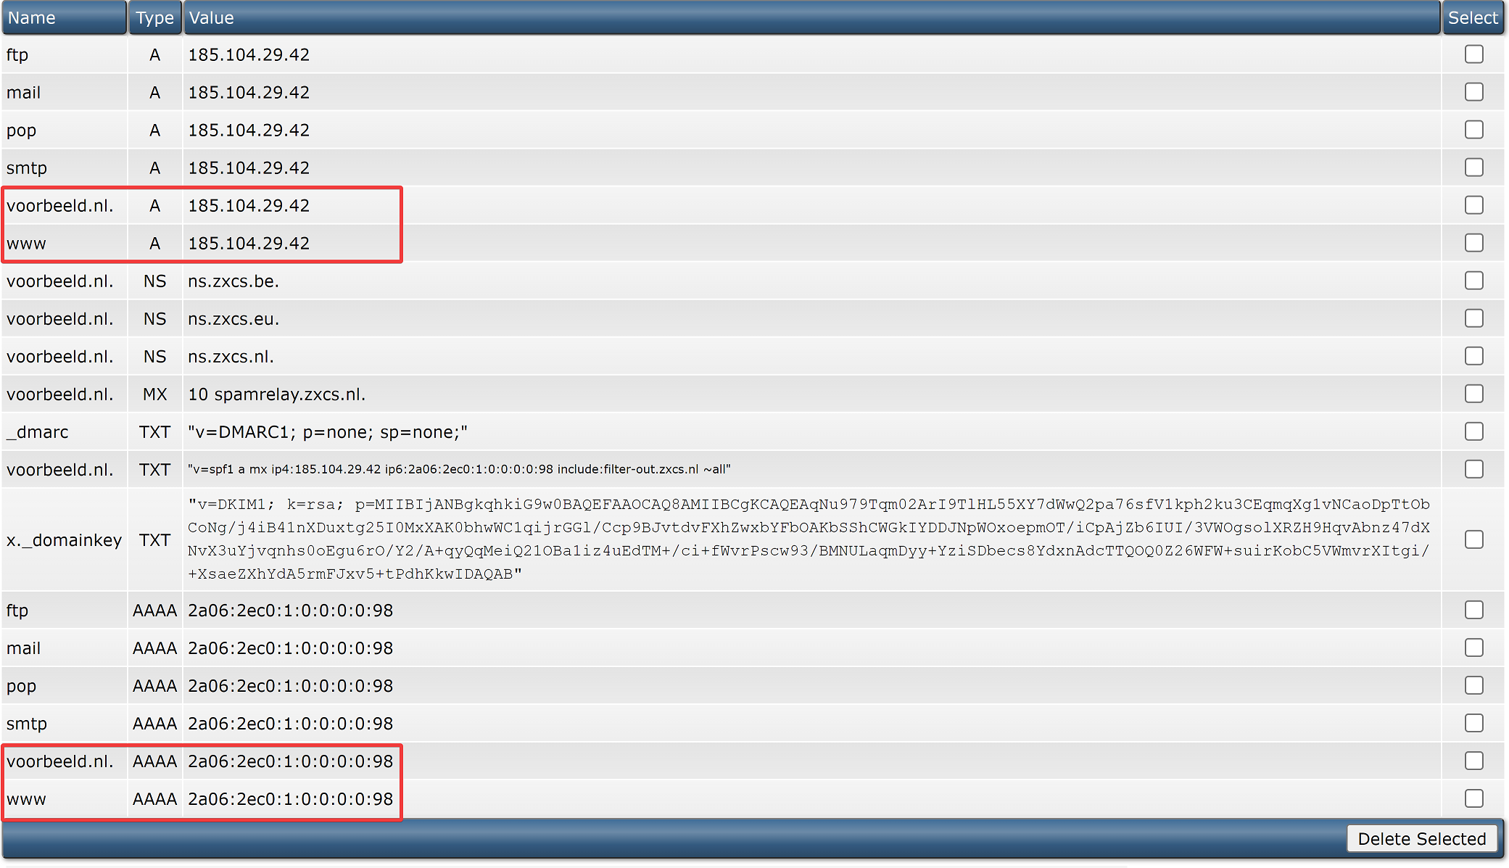The width and height of the screenshot is (1509, 868).
Task: Click the ns.zxcs.nl. NS value
Action: (231, 357)
